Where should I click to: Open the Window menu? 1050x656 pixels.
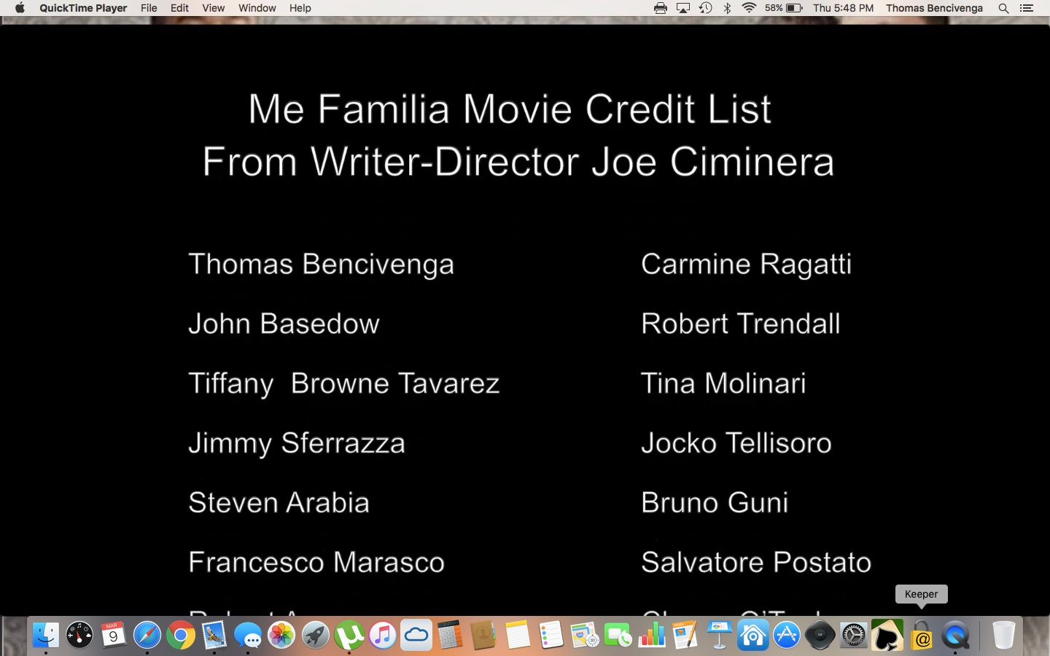[257, 8]
